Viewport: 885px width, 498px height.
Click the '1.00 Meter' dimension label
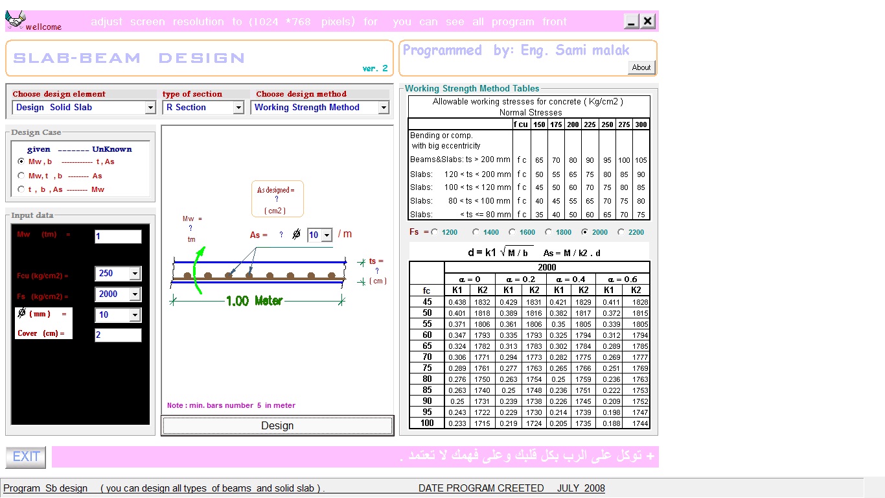(x=254, y=301)
